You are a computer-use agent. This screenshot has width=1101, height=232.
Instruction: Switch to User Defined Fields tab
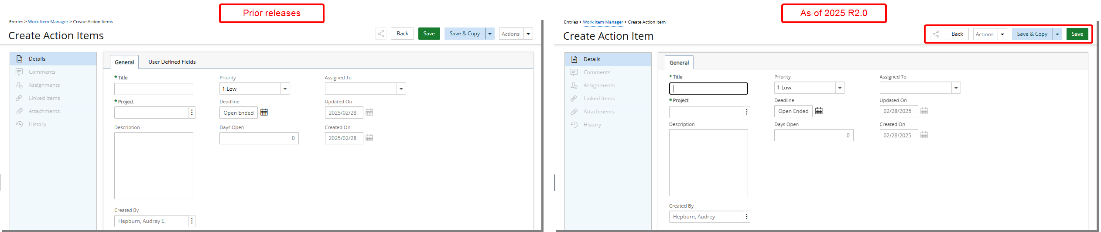(172, 62)
